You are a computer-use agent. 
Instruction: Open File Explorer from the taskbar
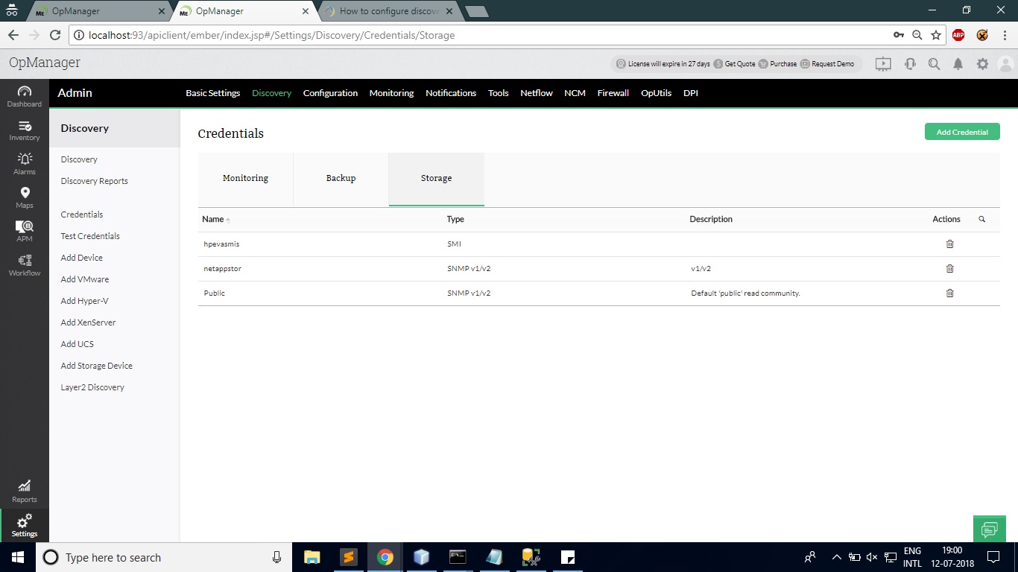click(x=312, y=557)
